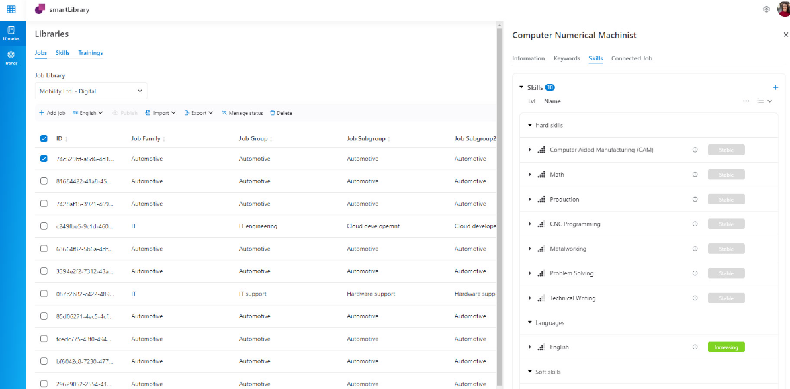Image resolution: width=790 pixels, height=389 pixels.
Task: Collapse the Hard skills group
Action: [529, 126]
